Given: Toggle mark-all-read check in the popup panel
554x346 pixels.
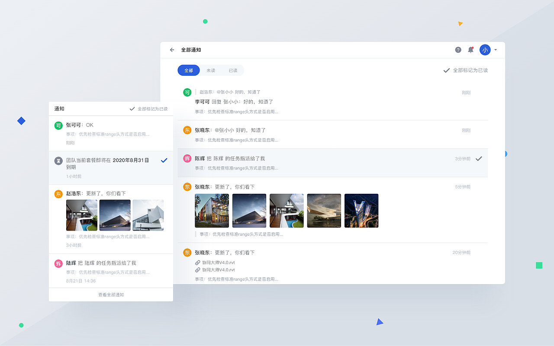Looking at the screenshot, I should [x=132, y=109].
